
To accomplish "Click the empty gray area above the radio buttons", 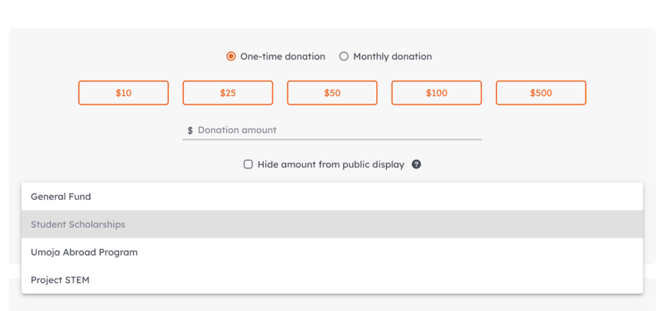I will coord(332,39).
